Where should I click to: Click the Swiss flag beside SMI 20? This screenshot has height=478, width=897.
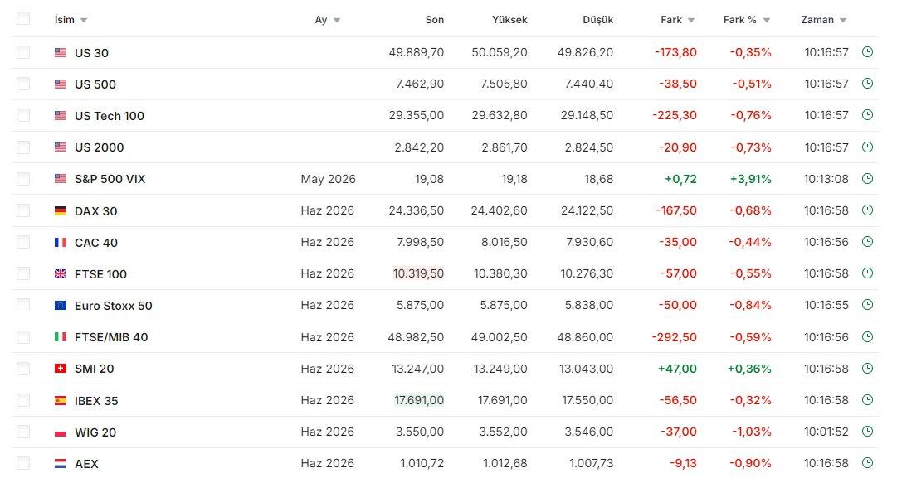click(x=60, y=369)
